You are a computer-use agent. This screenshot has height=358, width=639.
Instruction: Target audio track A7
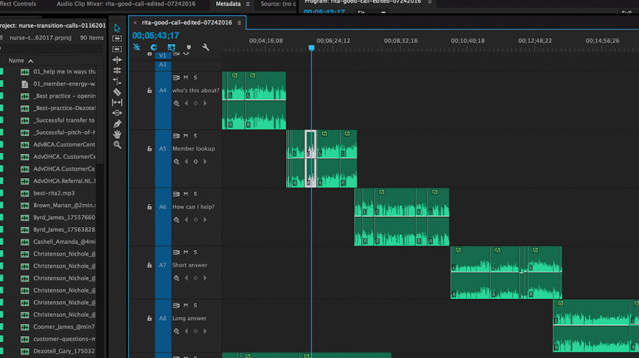coord(163,265)
